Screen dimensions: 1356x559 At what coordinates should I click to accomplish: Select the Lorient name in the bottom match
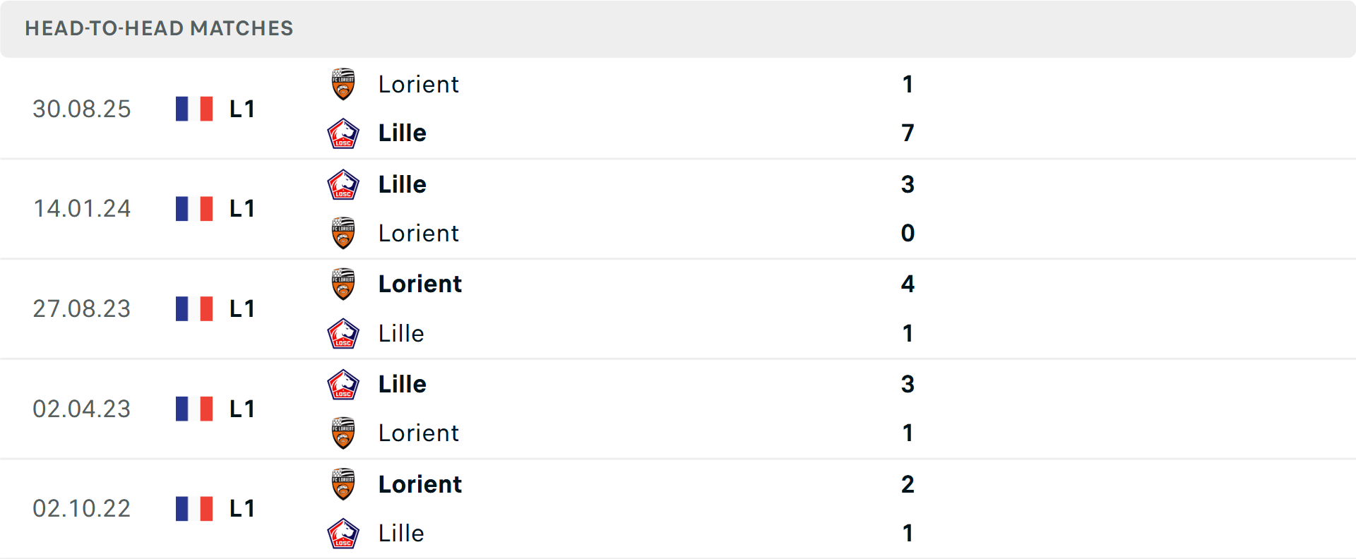coord(419,485)
